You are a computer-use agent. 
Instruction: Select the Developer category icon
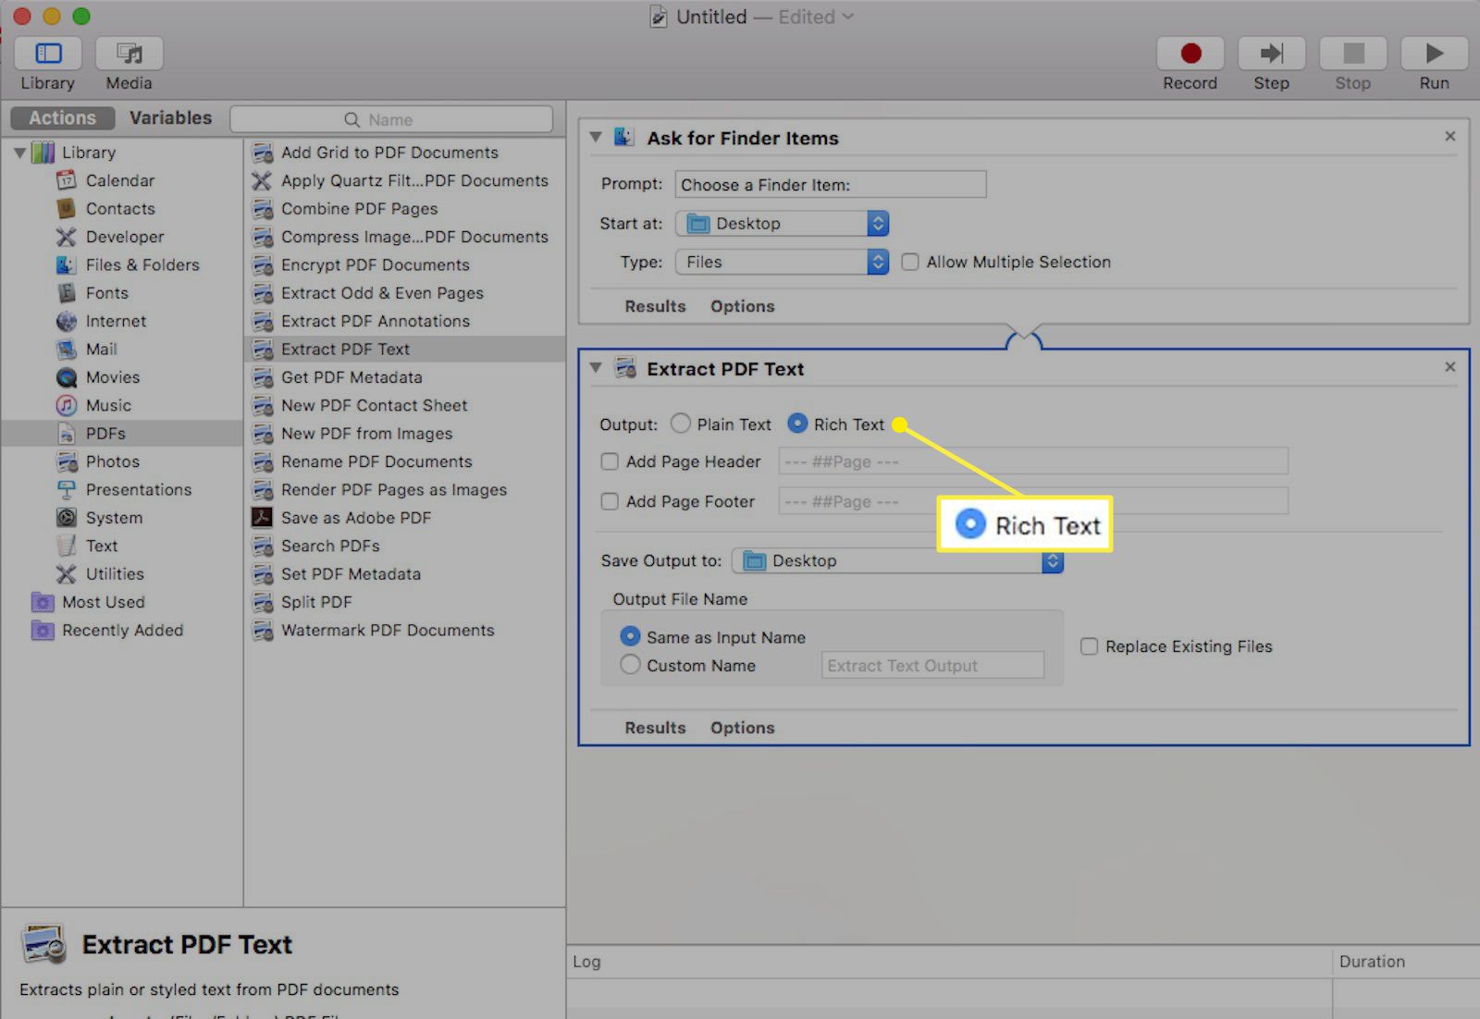(67, 237)
